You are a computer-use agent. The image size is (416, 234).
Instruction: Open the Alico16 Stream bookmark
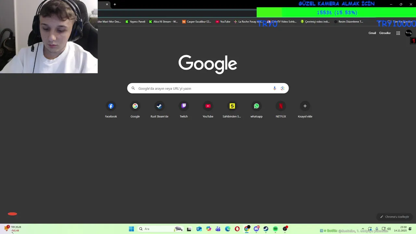coord(163,22)
